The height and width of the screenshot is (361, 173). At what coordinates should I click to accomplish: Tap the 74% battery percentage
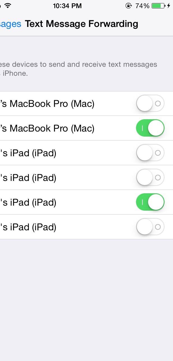pos(142,6)
